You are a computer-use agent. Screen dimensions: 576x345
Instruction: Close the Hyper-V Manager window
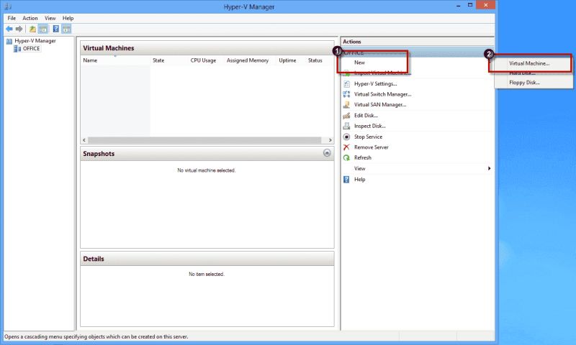click(x=485, y=5)
